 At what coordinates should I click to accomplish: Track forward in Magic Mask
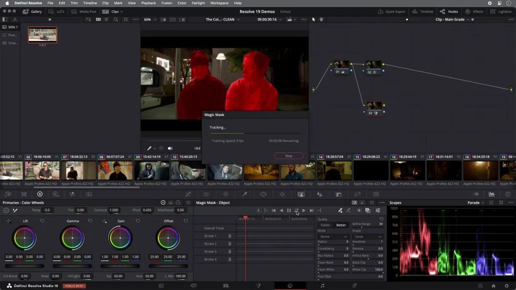304,210
